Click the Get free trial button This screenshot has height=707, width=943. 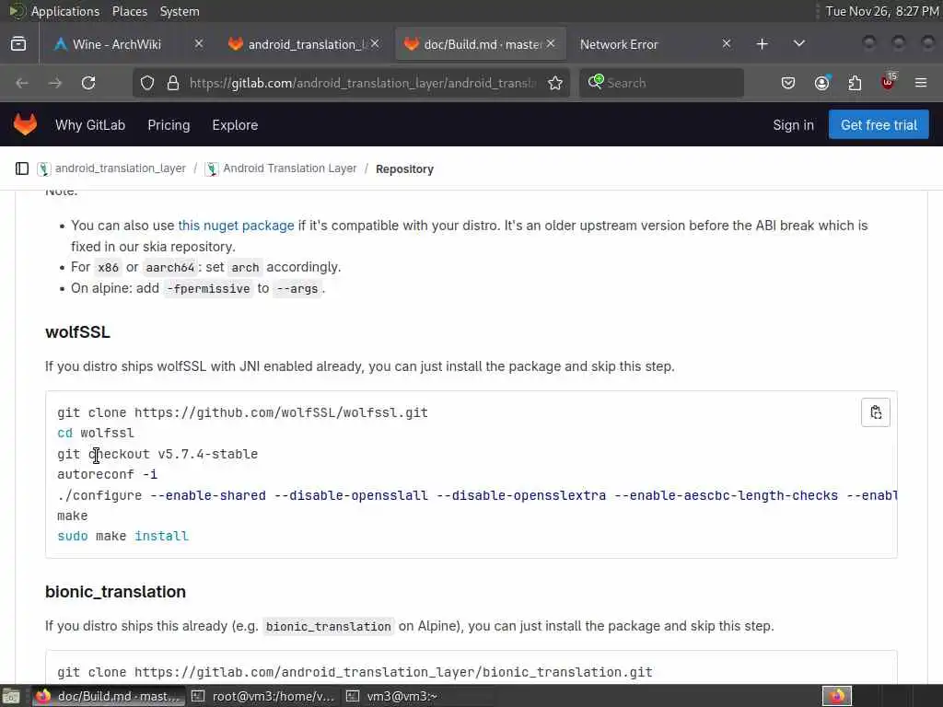pyautogui.click(x=878, y=124)
